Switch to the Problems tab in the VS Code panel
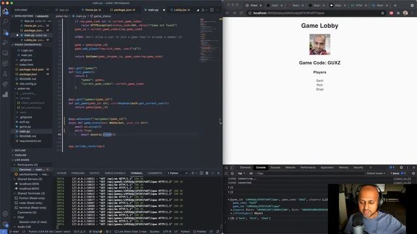This screenshot has height=234, width=417. (x=78, y=173)
